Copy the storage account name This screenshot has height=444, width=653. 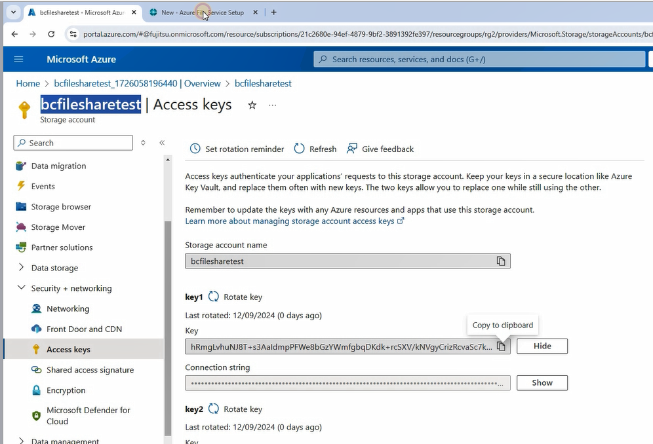pyautogui.click(x=501, y=261)
